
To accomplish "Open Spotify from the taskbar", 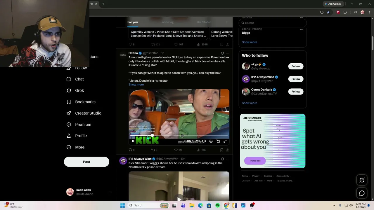I will [x=217, y=205].
